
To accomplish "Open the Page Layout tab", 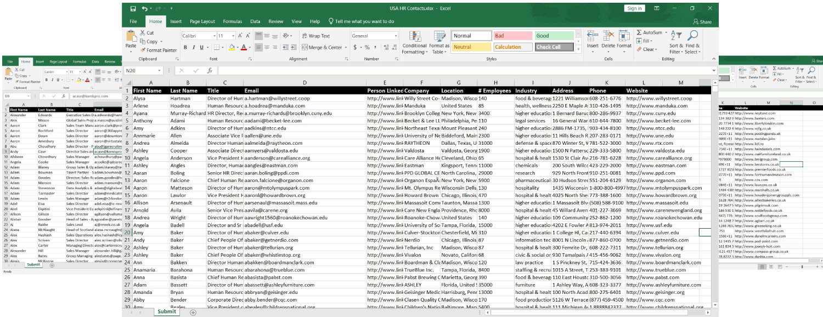I will [x=202, y=21].
